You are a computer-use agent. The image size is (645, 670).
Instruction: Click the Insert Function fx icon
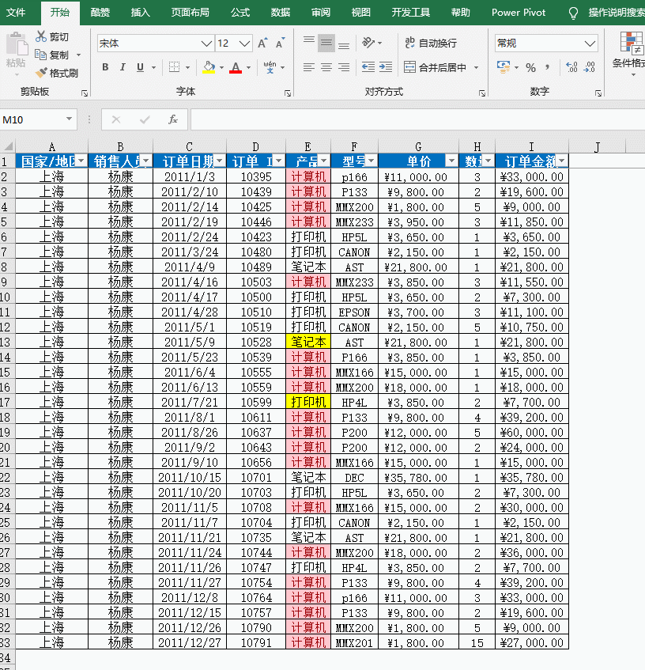(x=172, y=119)
